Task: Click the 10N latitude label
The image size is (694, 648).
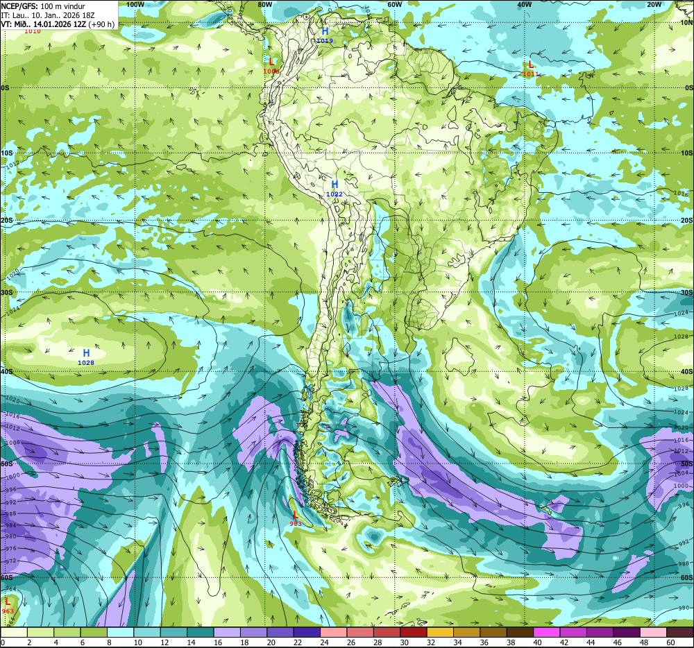Action: click(x=686, y=23)
